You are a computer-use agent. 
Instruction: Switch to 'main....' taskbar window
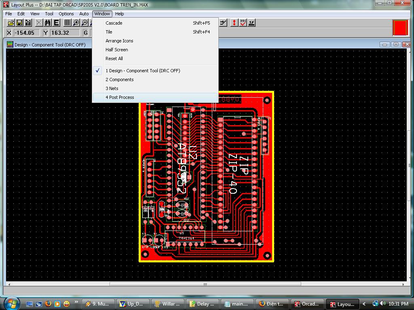(237, 304)
